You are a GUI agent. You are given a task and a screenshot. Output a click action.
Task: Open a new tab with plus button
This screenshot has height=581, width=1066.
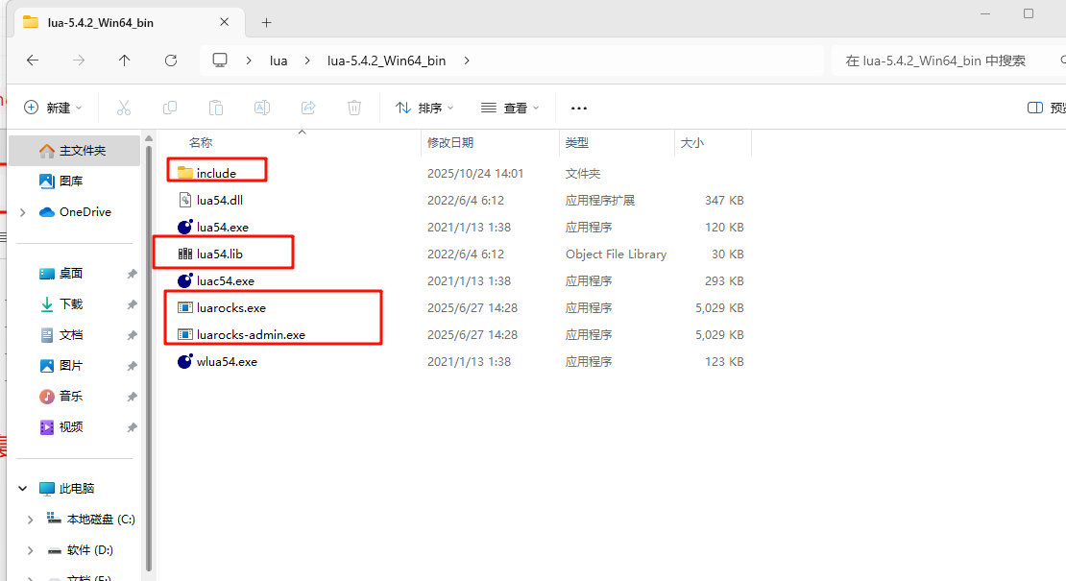(x=267, y=22)
